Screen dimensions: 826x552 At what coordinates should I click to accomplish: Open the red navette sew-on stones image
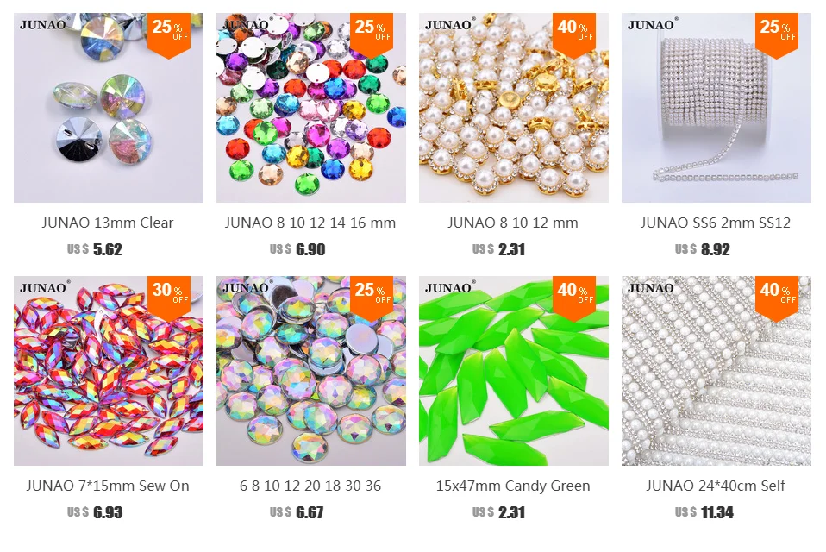[x=109, y=371]
